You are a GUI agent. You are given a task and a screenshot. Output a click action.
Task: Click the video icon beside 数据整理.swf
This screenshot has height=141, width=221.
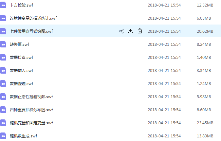tap(3, 84)
